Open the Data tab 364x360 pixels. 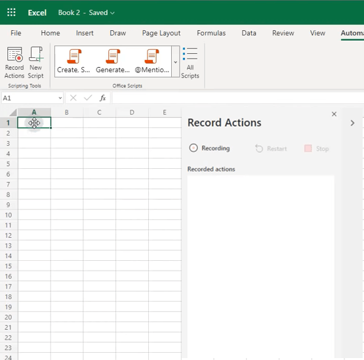pos(249,33)
